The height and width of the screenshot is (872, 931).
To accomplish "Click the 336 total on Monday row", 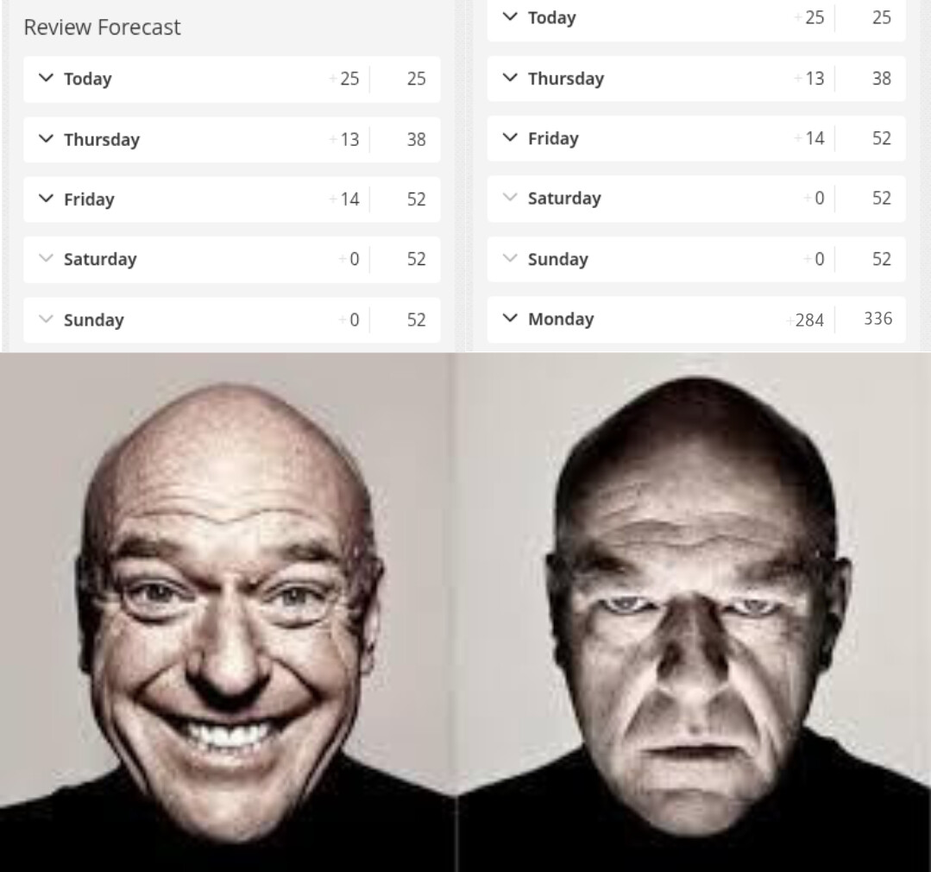I will 878,319.
